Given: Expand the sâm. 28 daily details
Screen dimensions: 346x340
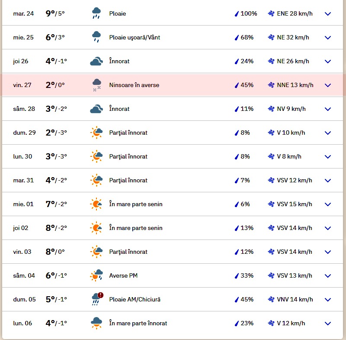Looking at the screenshot, I should point(328,109).
